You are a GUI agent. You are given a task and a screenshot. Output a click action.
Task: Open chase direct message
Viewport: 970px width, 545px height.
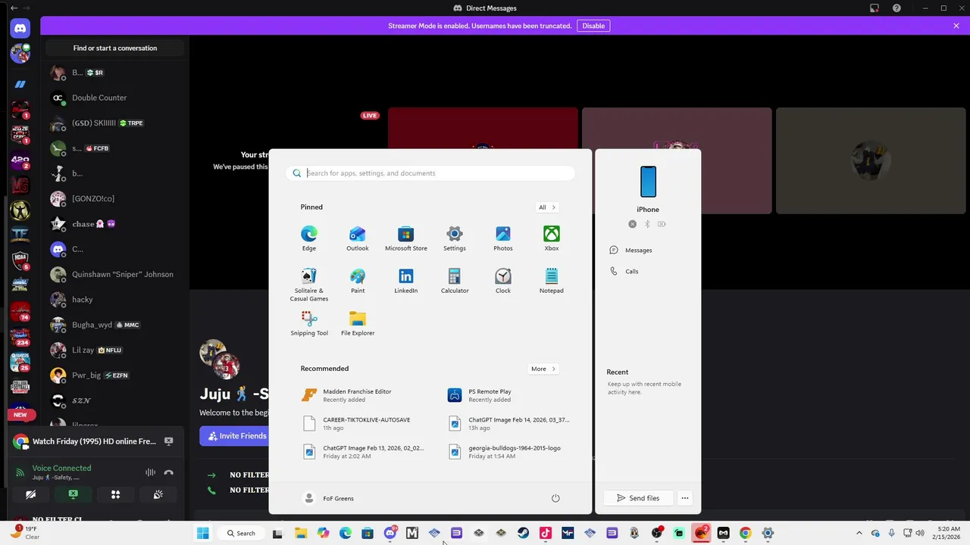coord(115,224)
